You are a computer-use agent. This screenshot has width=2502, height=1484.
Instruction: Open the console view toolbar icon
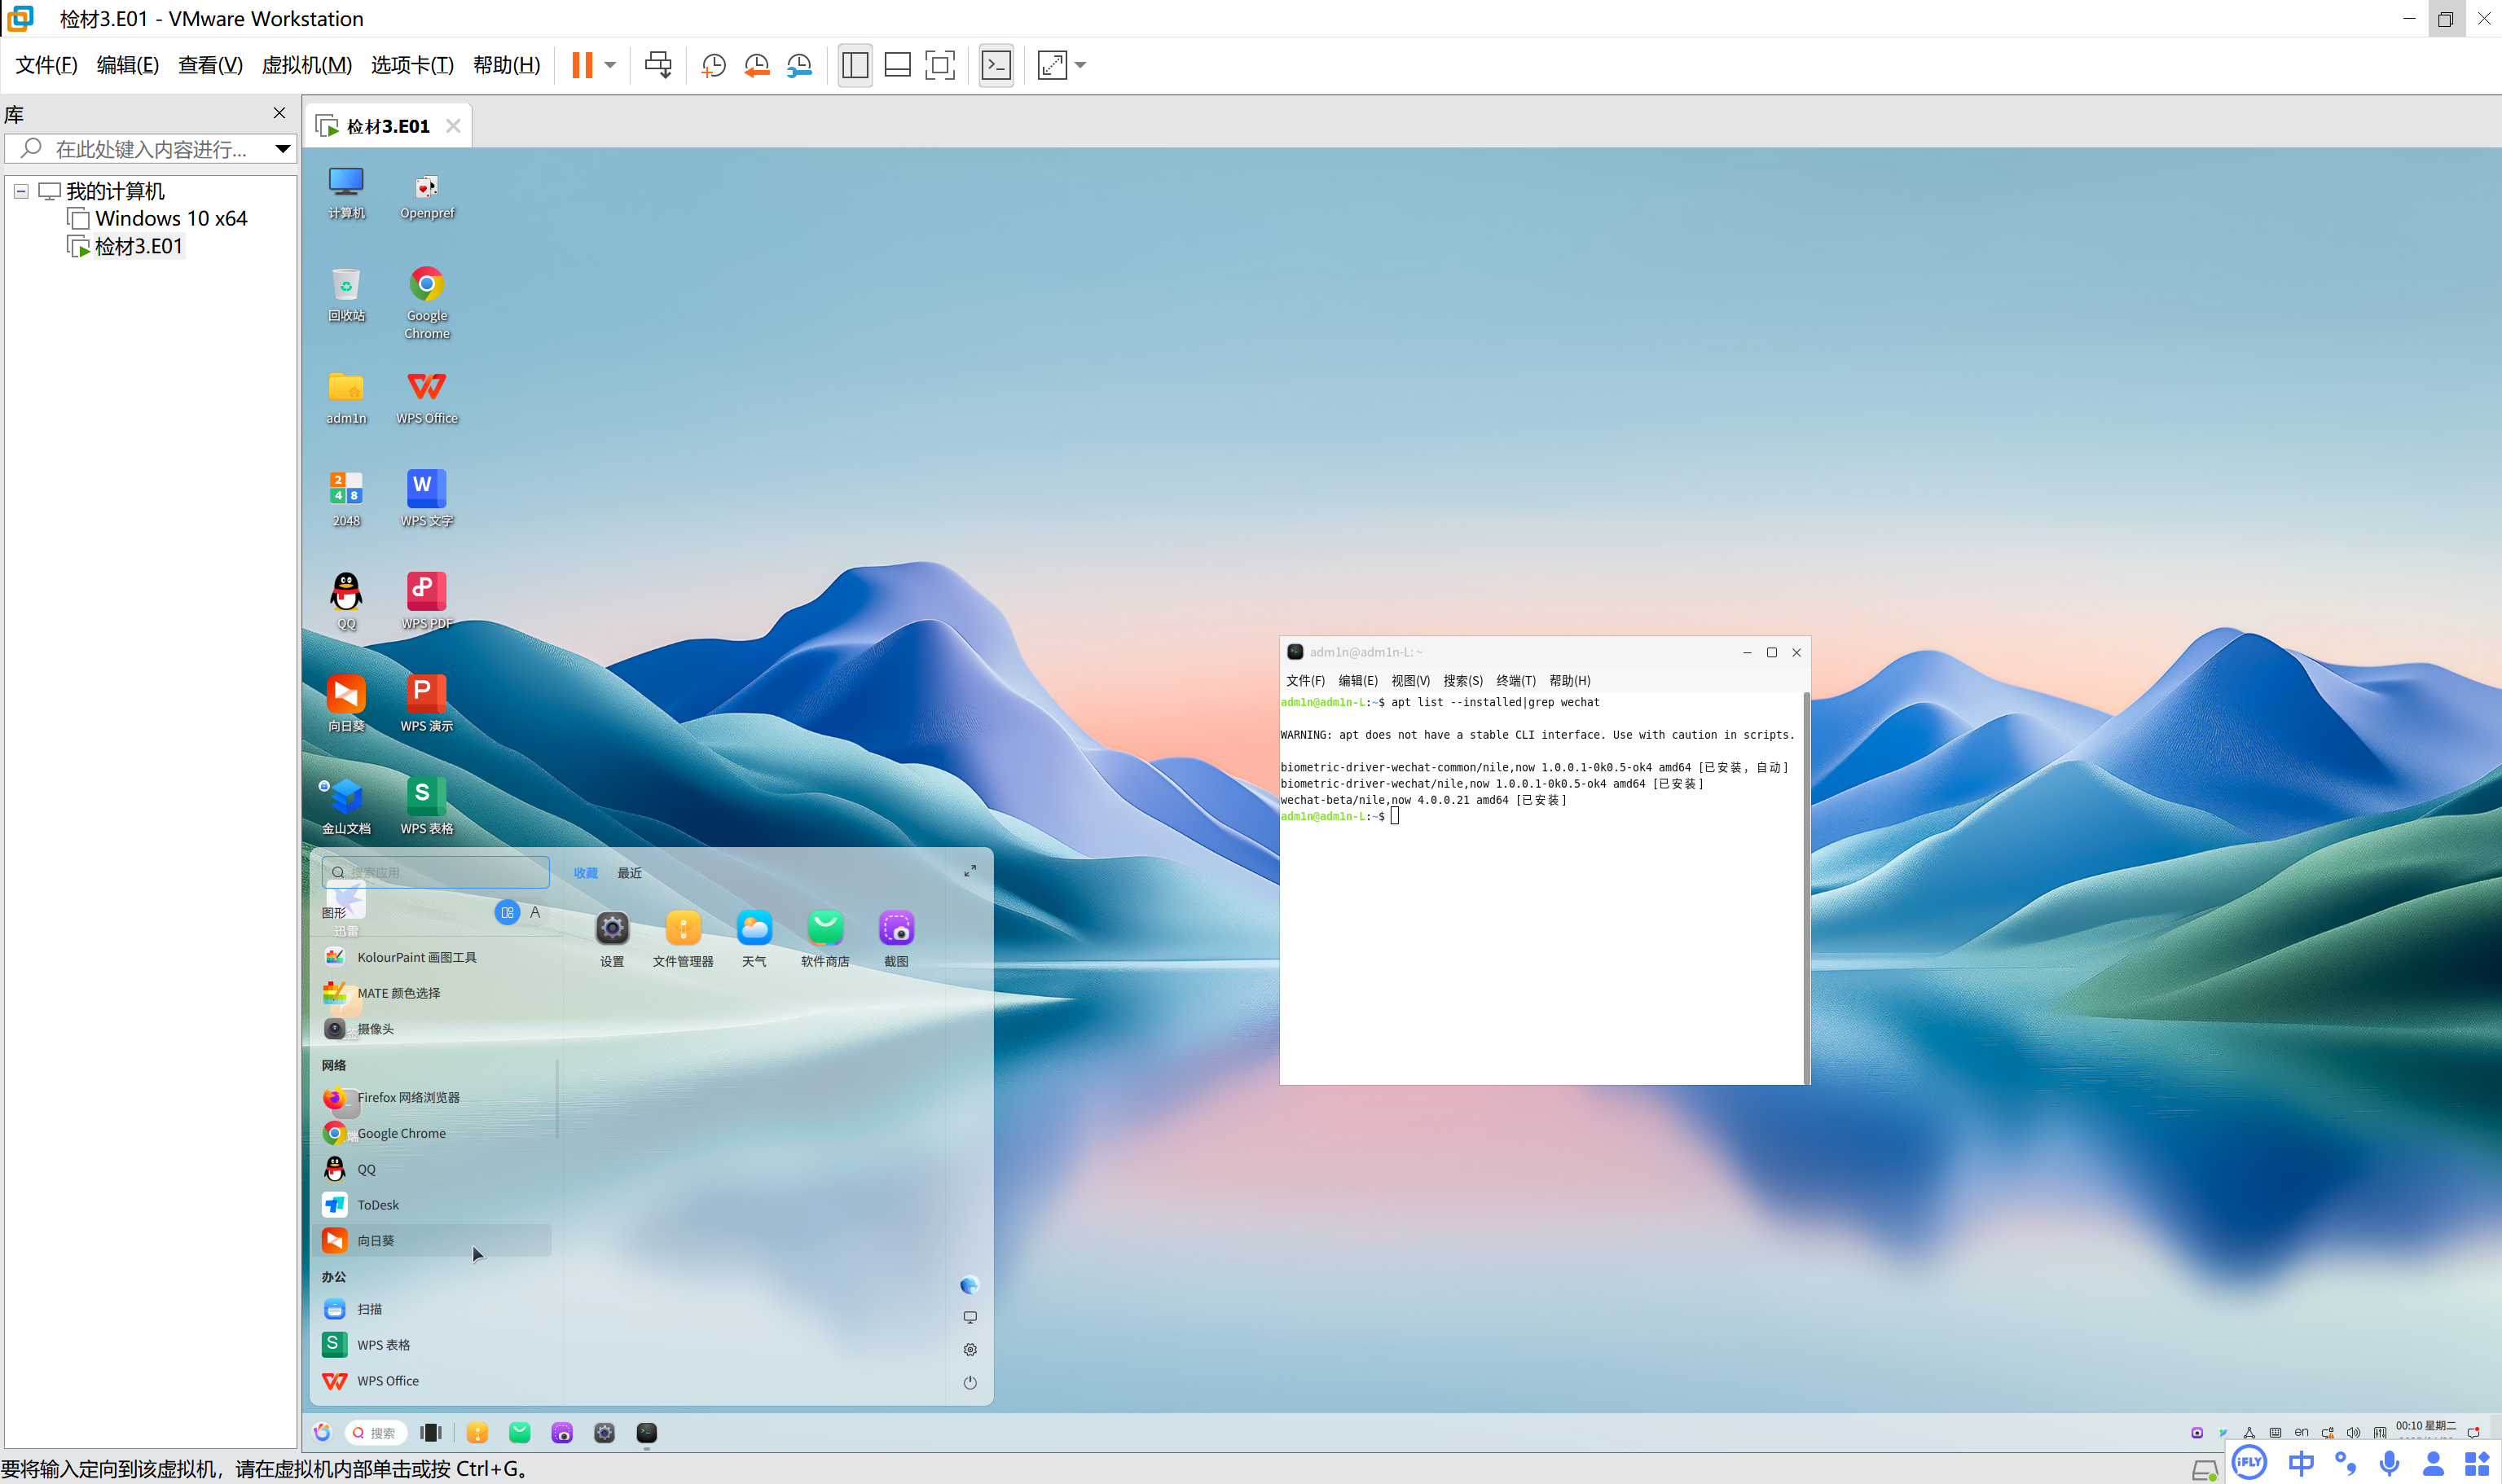click(x=996, y=65)
